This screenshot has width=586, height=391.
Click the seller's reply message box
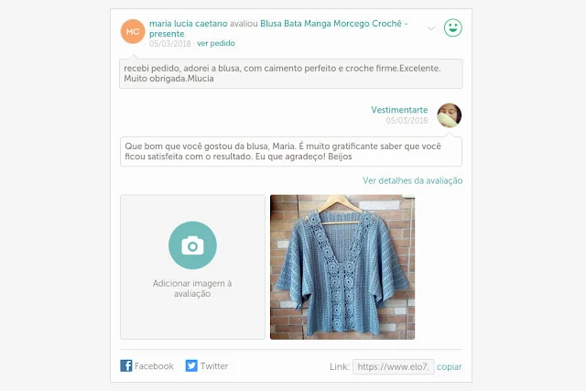(x=291, y=151)
